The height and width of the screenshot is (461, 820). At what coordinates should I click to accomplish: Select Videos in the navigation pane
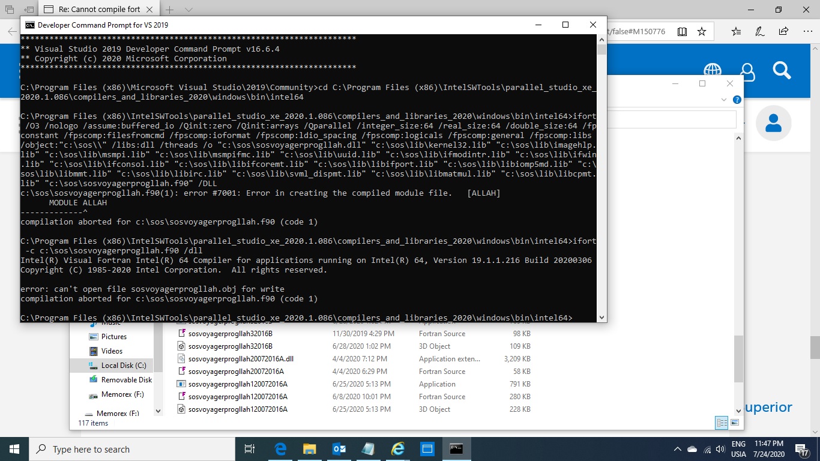tap(112, 351)
